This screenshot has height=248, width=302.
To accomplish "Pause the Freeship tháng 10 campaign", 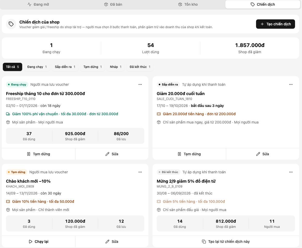I will [x=38, y=154].
